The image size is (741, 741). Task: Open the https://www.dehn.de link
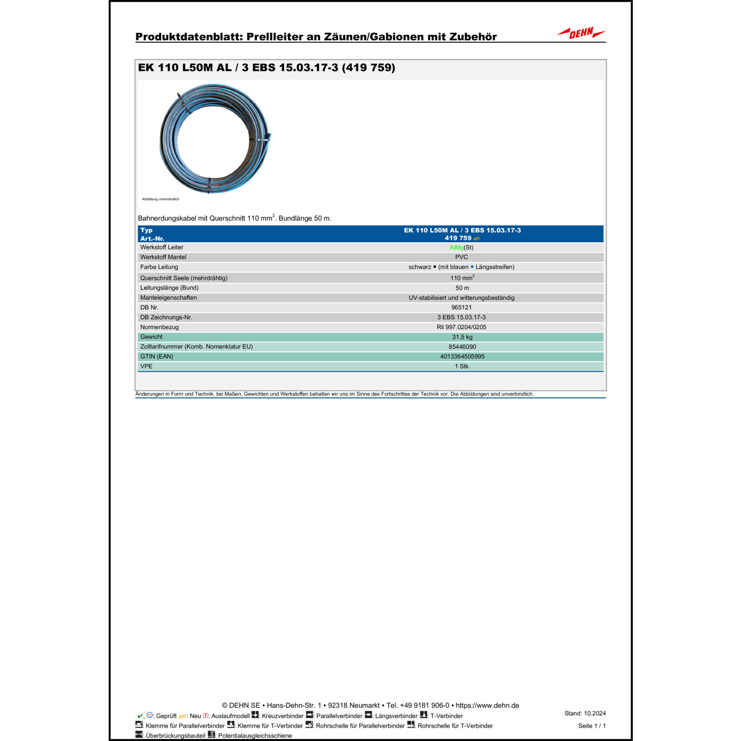click(x=487, y=705)
